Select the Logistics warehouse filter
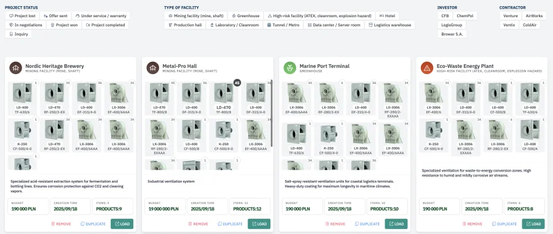553x234 pixels. (390, 25)
